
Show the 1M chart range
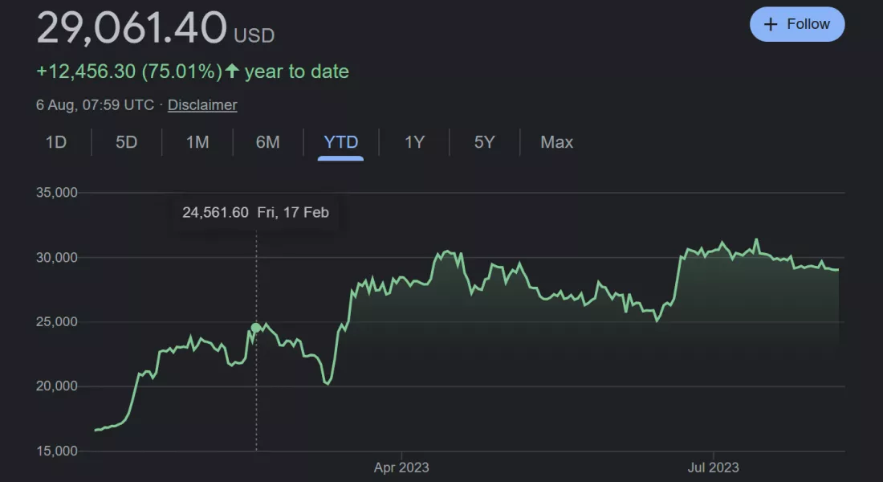point(197,142)
